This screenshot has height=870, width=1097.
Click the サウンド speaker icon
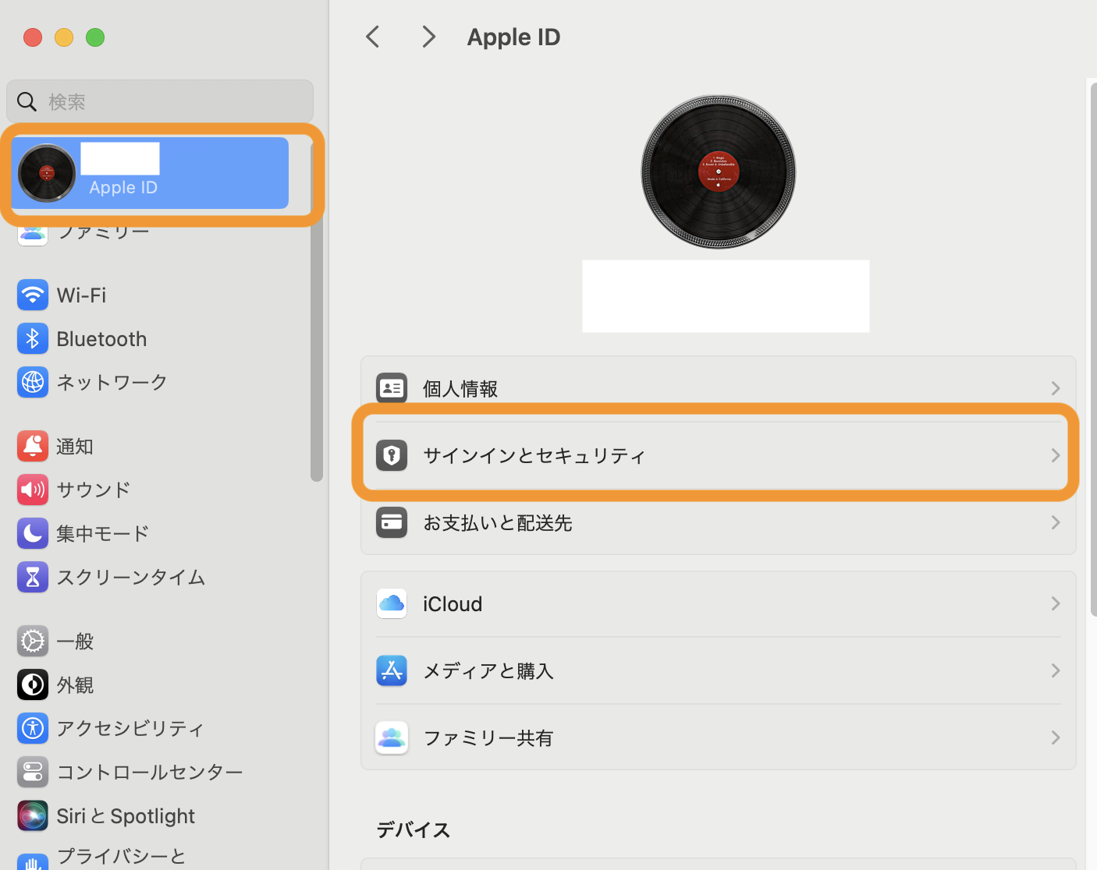click(x=33, y=490)
